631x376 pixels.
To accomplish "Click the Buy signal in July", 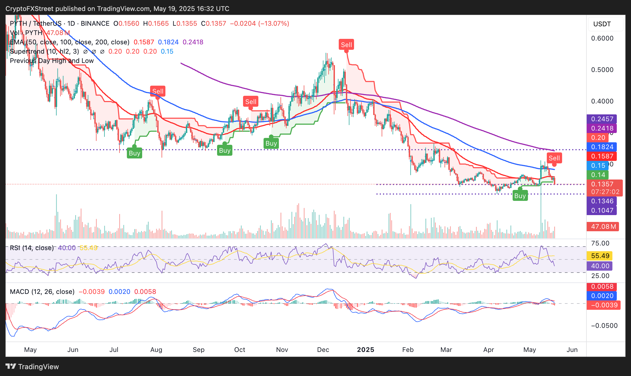I will (x=135, y=153).
